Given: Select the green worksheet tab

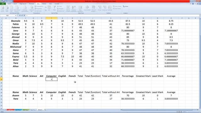Looking at the screenshot, I should point(26,110).
